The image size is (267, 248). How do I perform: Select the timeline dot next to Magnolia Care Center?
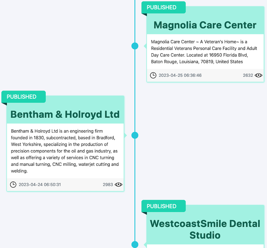pyautogui.click(x=135, y=46)
